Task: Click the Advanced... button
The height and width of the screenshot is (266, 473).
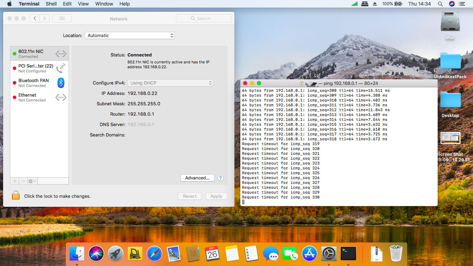Action: (x=197, y=178)
